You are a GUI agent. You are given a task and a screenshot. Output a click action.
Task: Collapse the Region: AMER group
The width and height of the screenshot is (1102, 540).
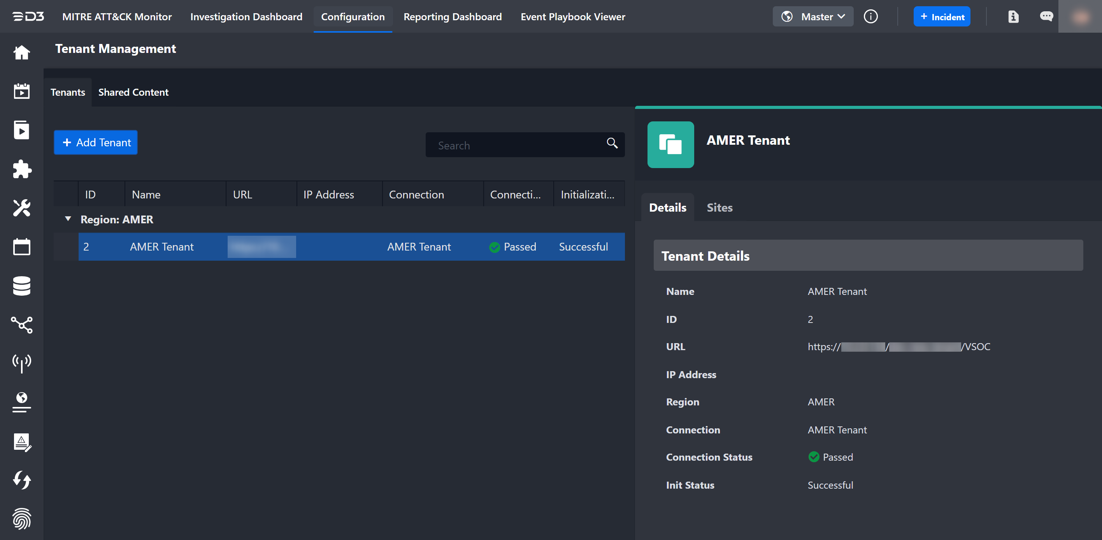tap(68, 219)
